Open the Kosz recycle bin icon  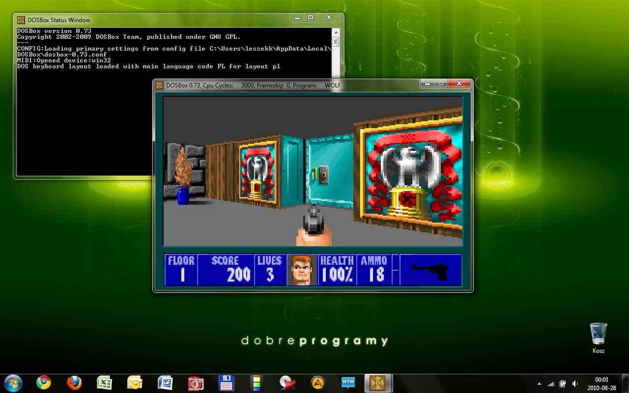(599, 338)
